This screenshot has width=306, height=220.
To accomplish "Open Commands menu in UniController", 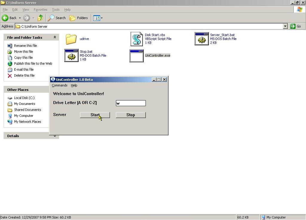I will 59,85.
